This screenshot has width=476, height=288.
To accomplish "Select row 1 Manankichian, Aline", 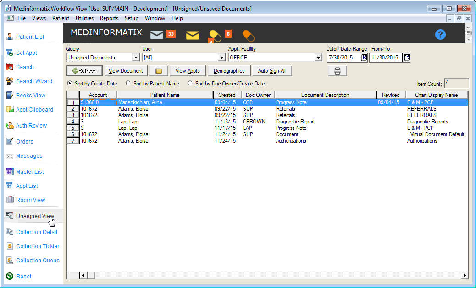I will (x=267, y=102).
